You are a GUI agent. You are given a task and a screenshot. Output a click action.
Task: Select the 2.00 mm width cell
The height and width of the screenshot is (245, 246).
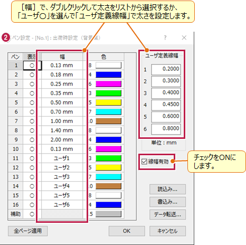(62, 140)
